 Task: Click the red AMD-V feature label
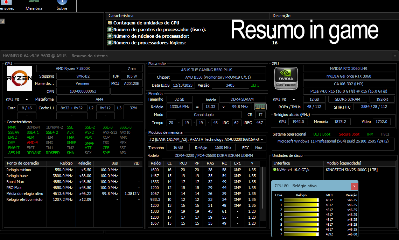click(x=32, y=143)
